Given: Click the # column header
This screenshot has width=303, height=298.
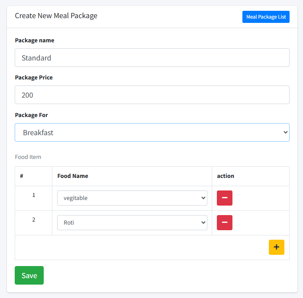Looking at the screenshot, I should pyautogui.click(x=22, y=176).
